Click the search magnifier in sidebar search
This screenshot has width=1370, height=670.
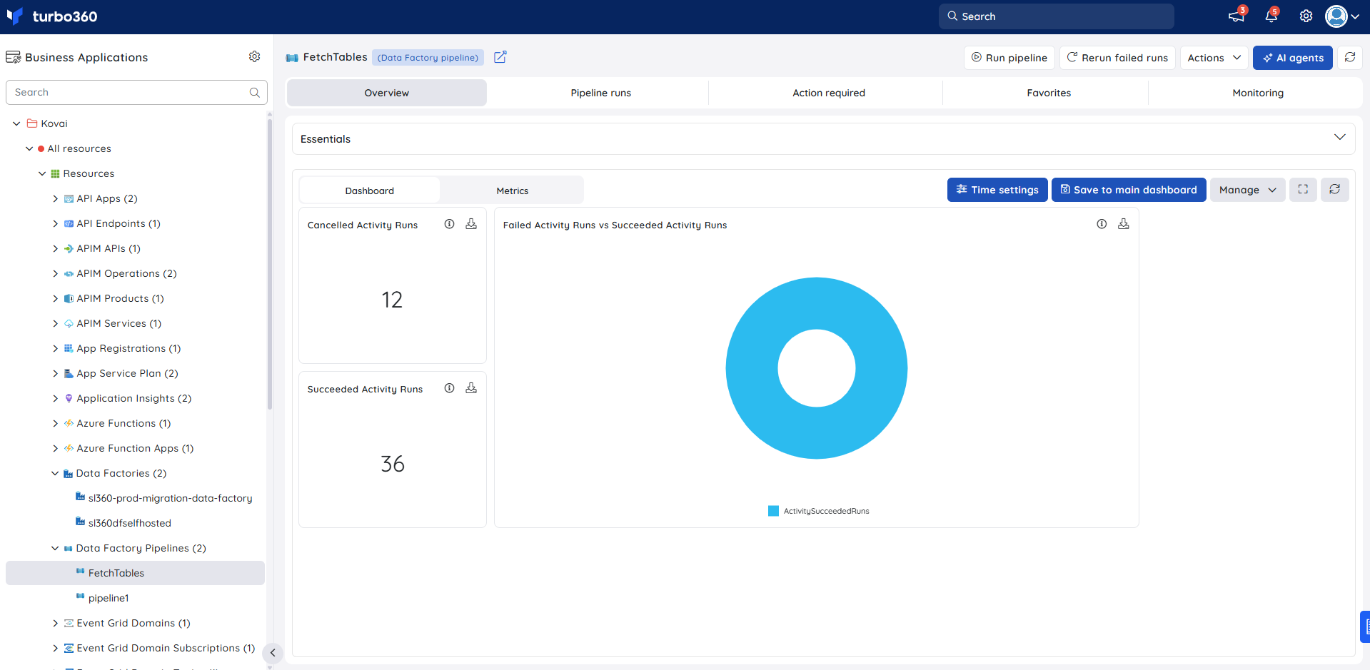coord(254,93)
